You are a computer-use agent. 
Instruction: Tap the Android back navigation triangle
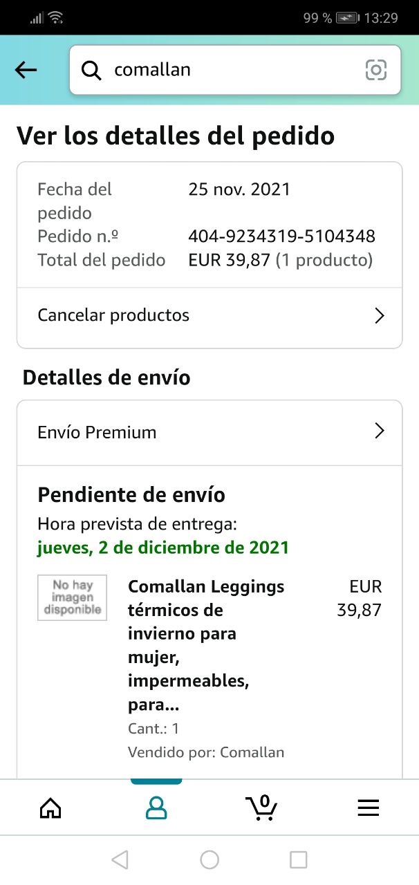120,859
